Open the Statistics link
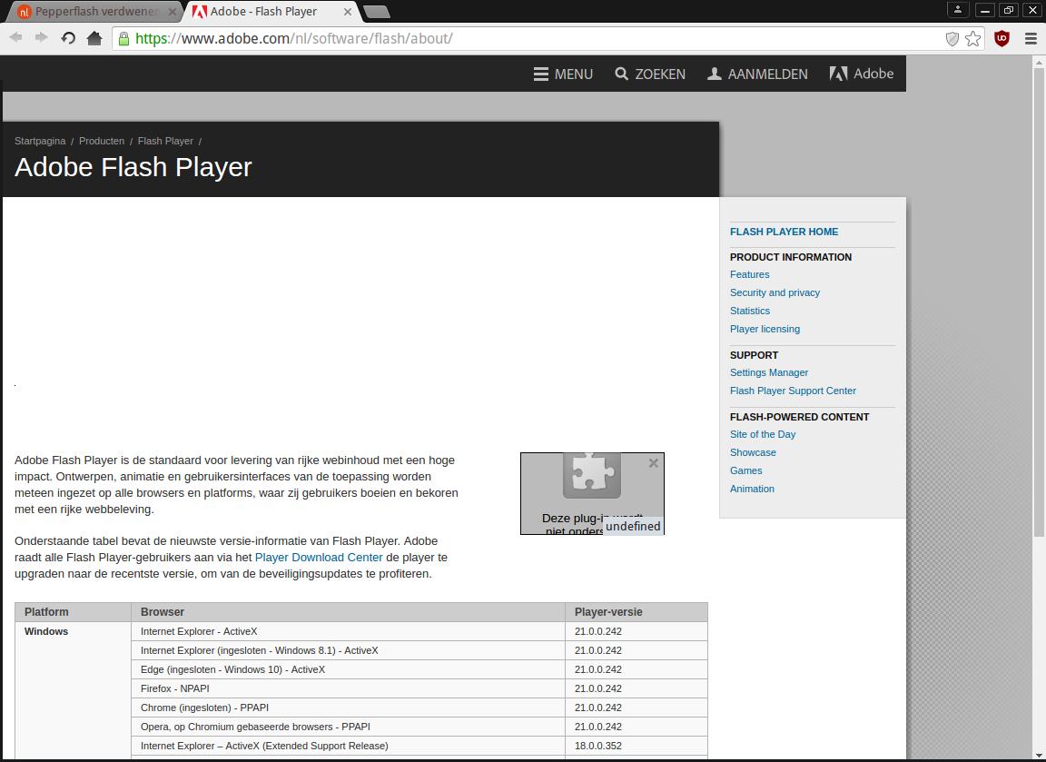Image resolution: width=1046 pixels, height=762 pixels. tap(750, 311)
